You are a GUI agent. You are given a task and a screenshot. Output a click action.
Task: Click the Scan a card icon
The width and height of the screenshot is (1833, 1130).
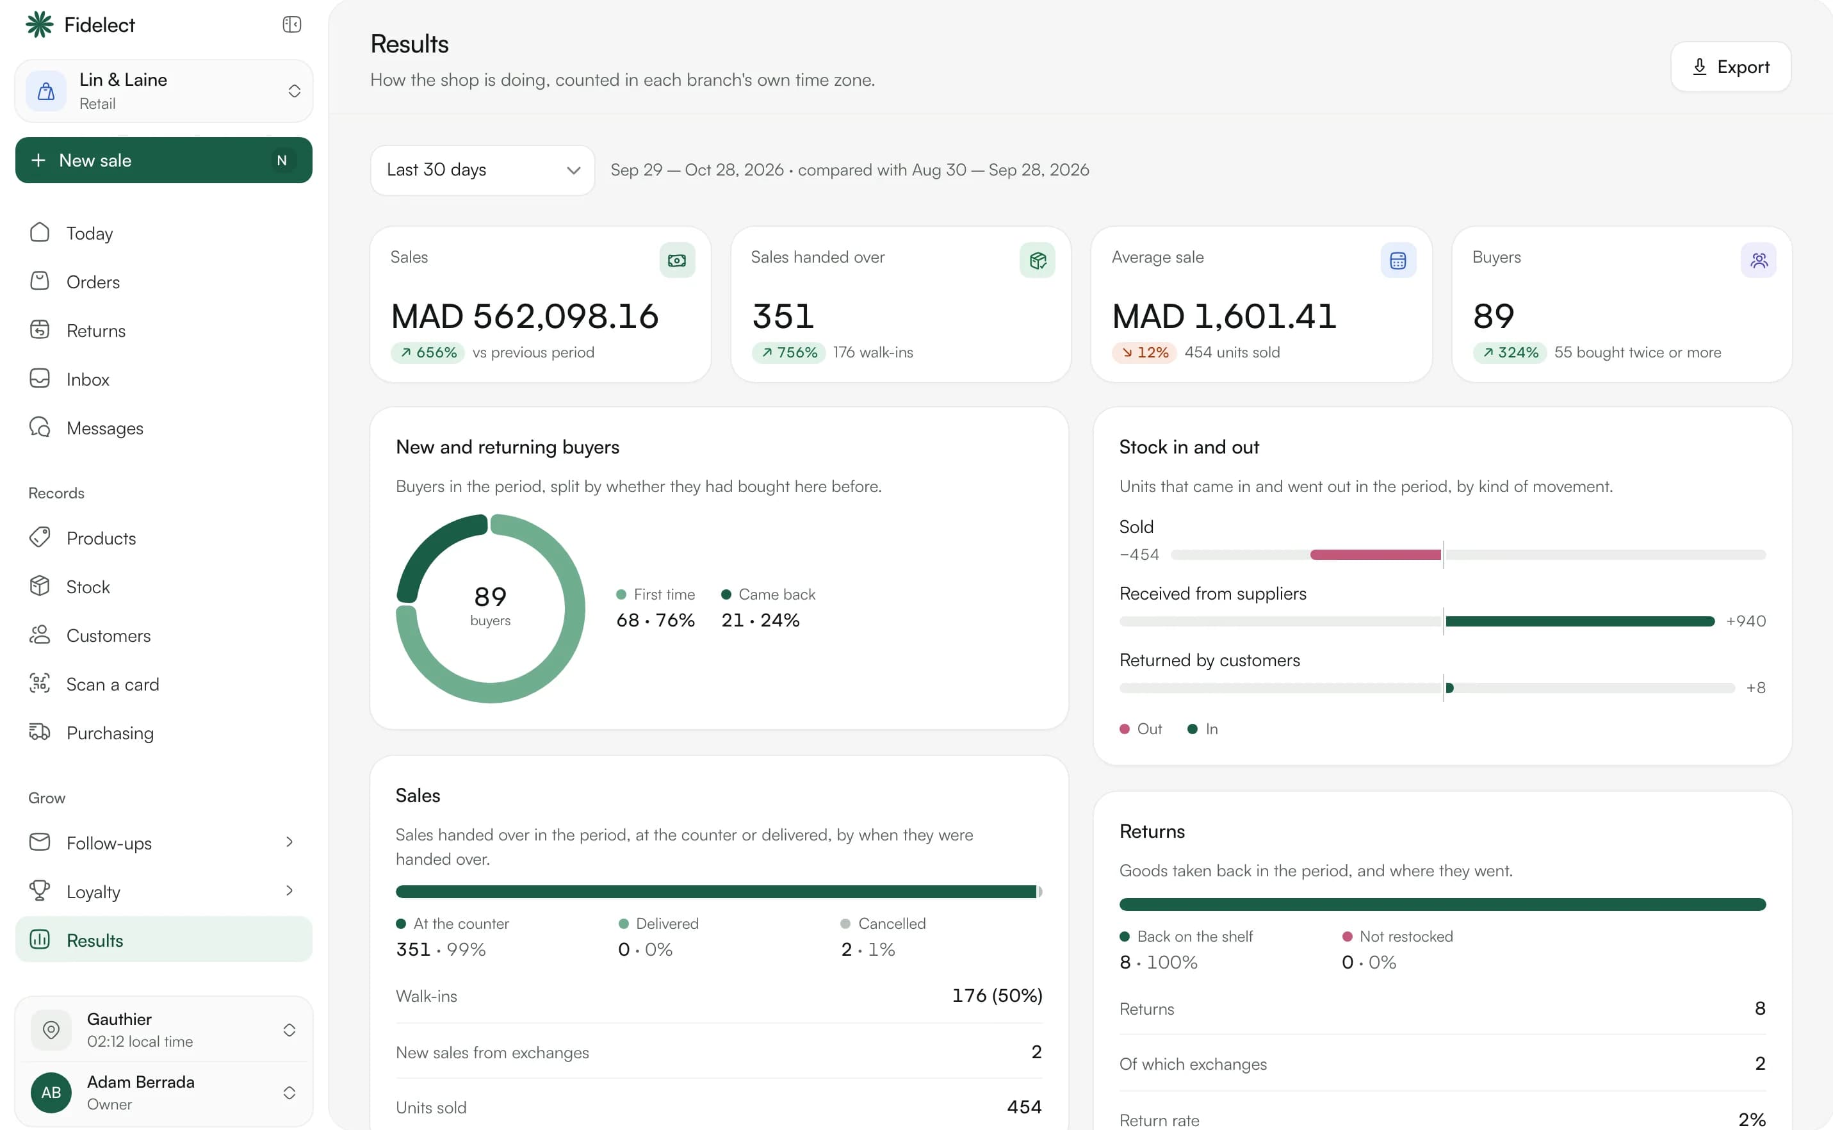(x=40, y=683)
